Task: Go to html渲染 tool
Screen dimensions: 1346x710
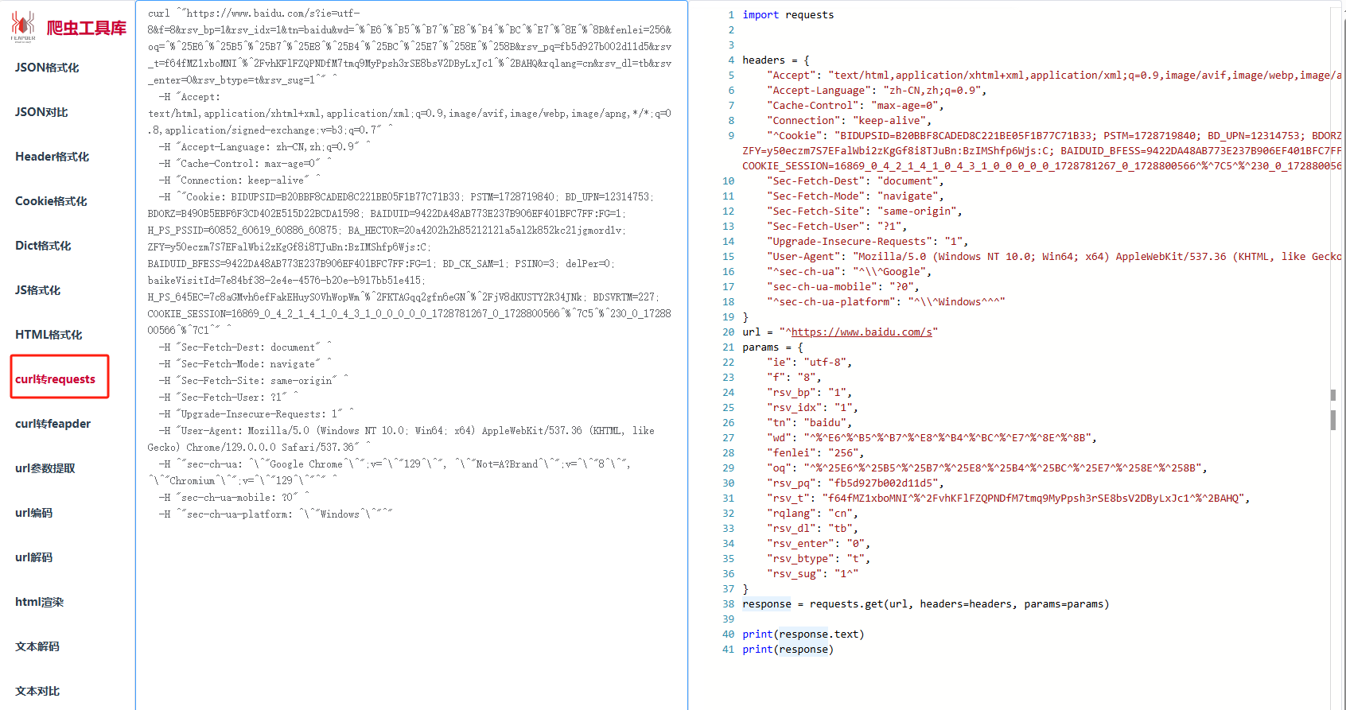Action: [39, 602]
